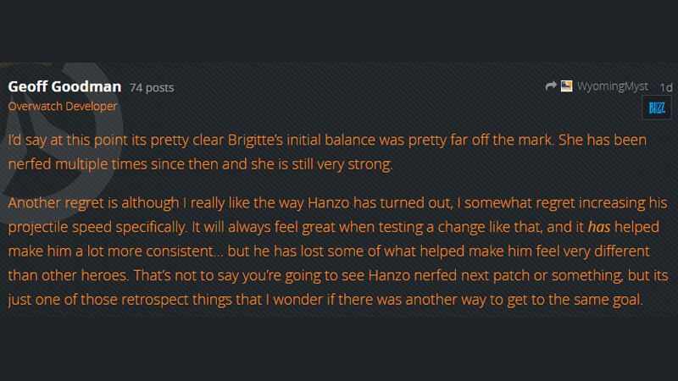Open the WyomingMyst username link

[612, 86]
